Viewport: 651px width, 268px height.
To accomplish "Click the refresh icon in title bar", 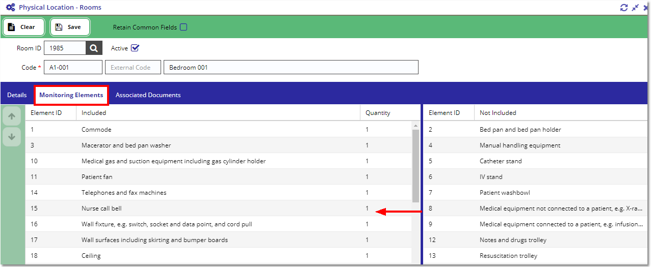I will [x=624, y=8].
